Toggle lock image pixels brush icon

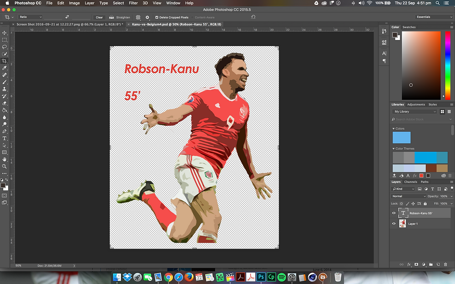[x=407, y=204]
